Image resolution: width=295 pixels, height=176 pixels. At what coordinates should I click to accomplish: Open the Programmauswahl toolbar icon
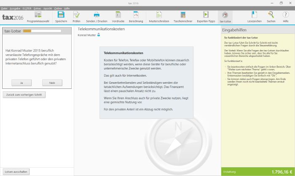pos(38,15)
